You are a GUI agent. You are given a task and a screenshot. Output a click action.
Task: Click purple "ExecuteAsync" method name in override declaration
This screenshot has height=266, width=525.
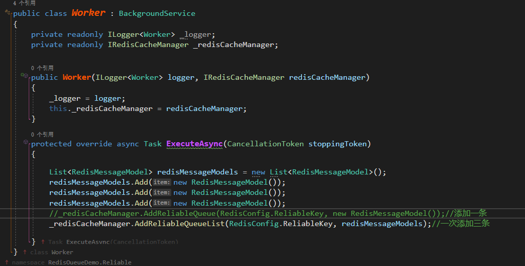[x=194, y=144]
